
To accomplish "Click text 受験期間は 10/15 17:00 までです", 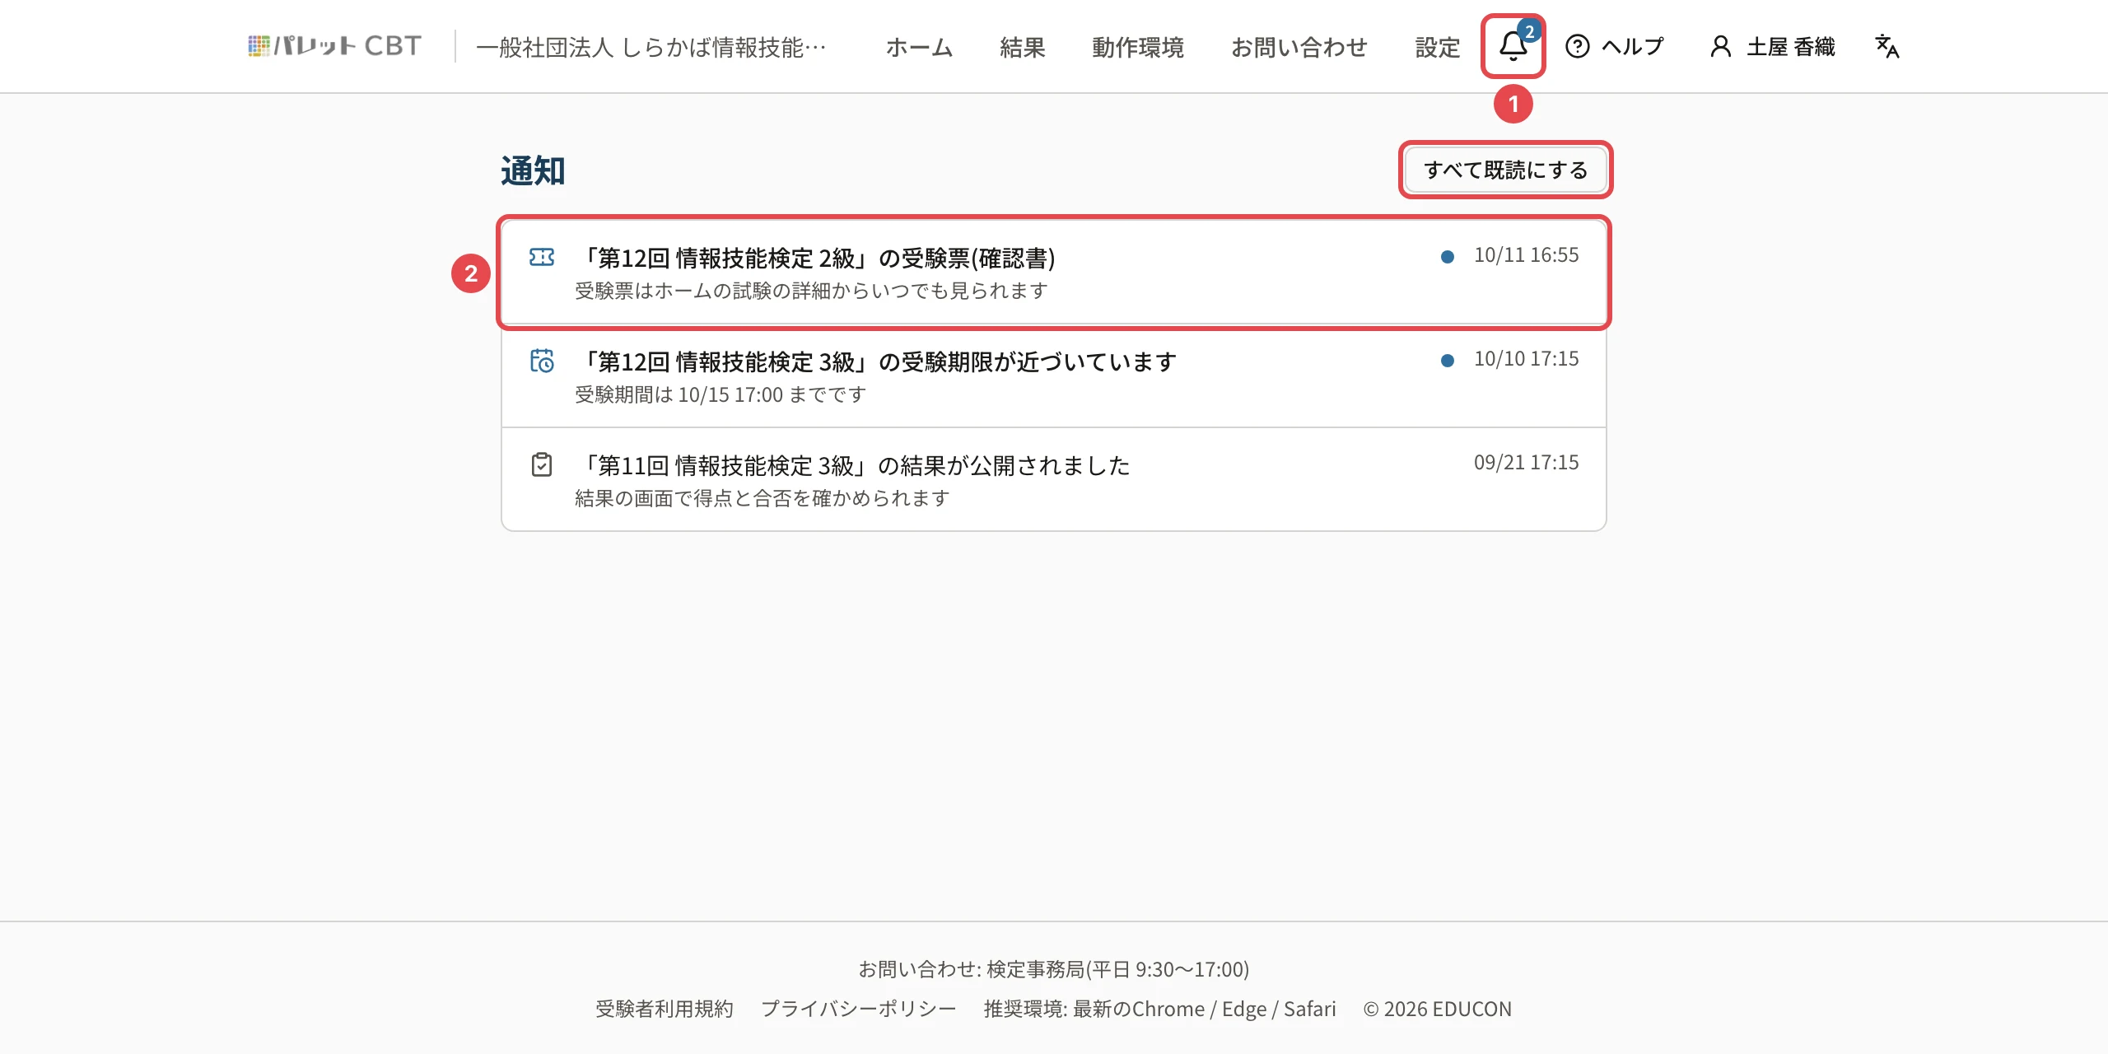I will click(721, 394).
